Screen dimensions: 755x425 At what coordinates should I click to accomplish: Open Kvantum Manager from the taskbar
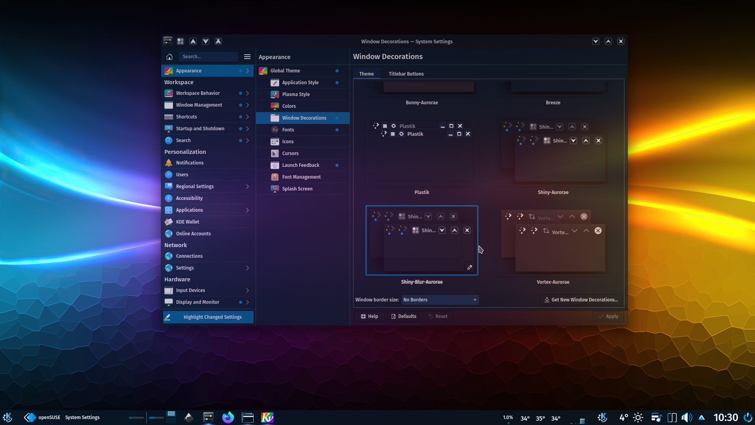pyautogui.click(x=267, y=417)
